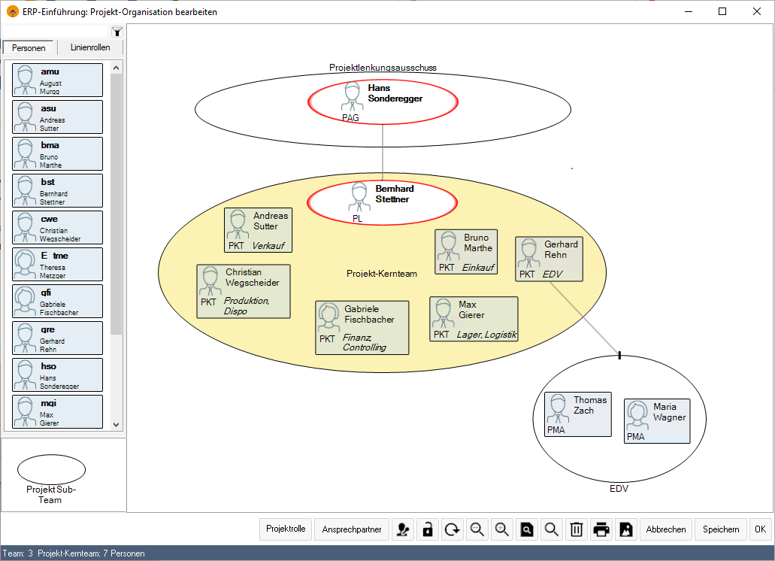The image size is (775, 561).
Task: Click the fit-to-page magnifier icon
Action: [x=526, y=529]
